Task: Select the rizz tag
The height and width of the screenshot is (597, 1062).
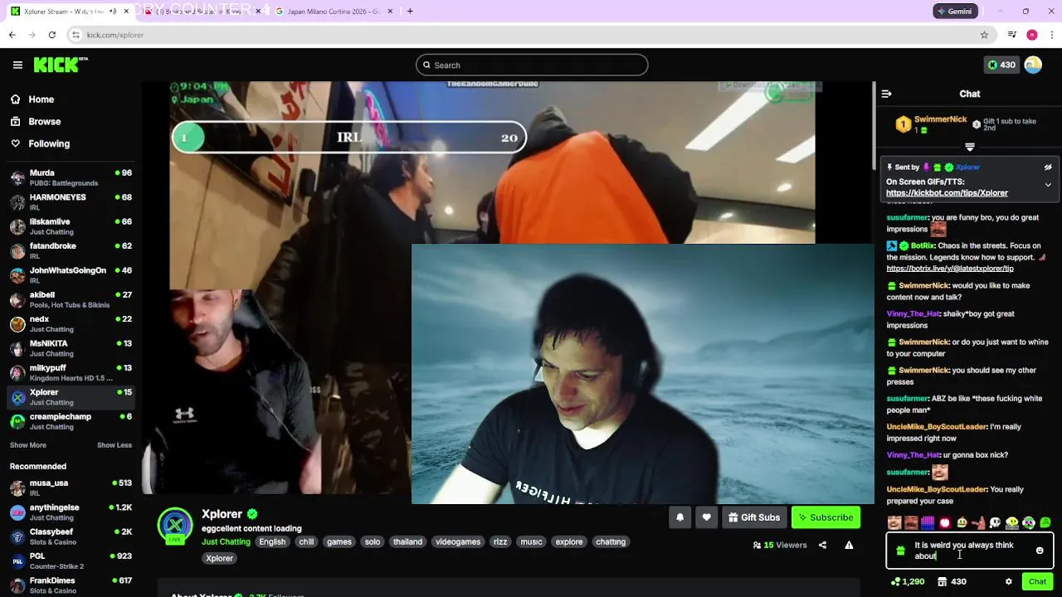Action: [x=500, y=542]
